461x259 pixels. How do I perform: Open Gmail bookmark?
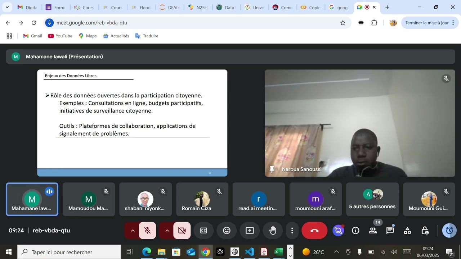point(32,36)
